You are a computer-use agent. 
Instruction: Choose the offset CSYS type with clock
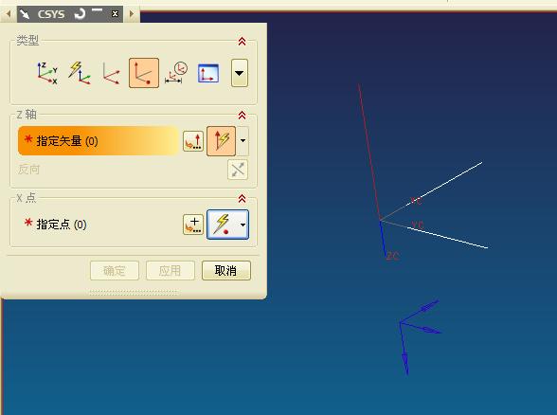click(x=176, y=73)
